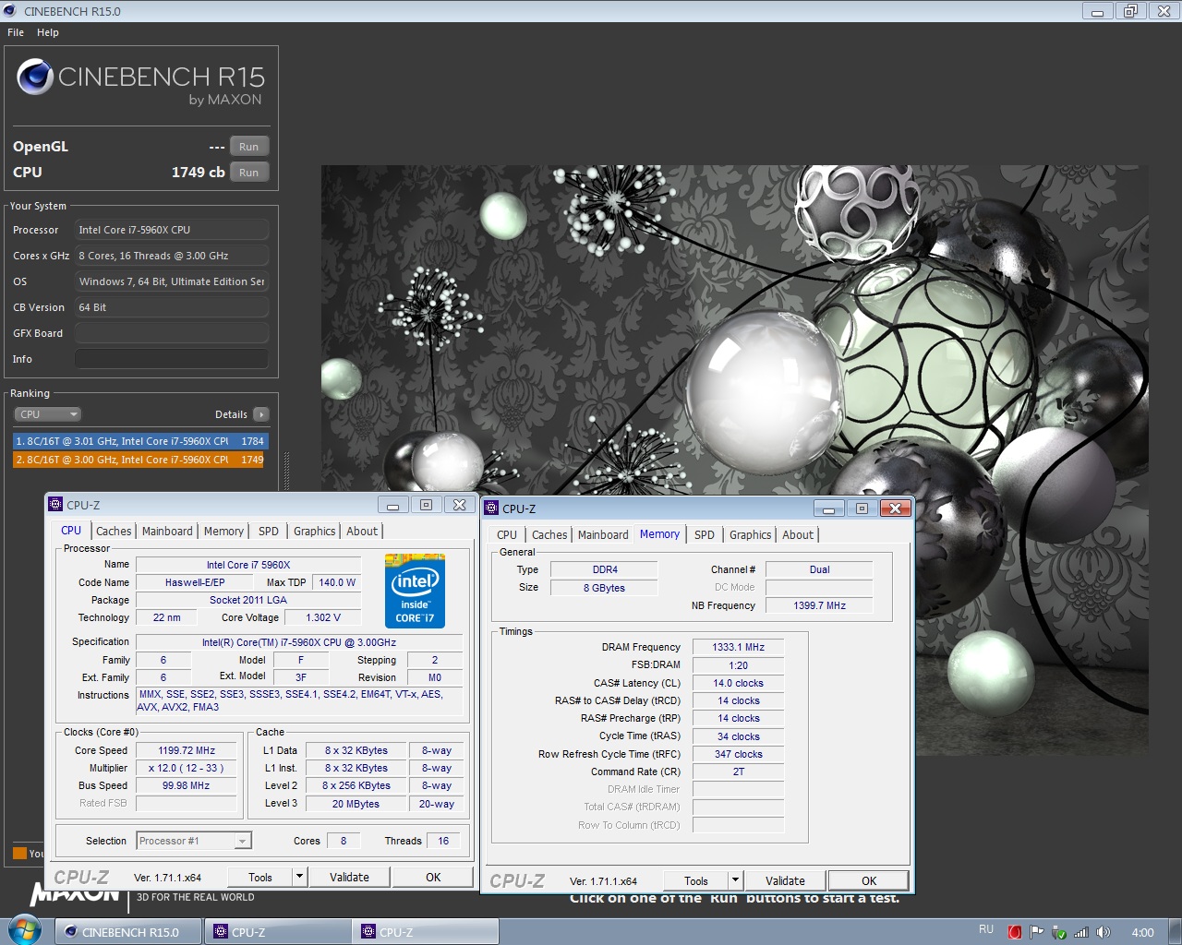Switch to CPU tab in right CPU-Z

pyautogui.click(x=507, y=534)
